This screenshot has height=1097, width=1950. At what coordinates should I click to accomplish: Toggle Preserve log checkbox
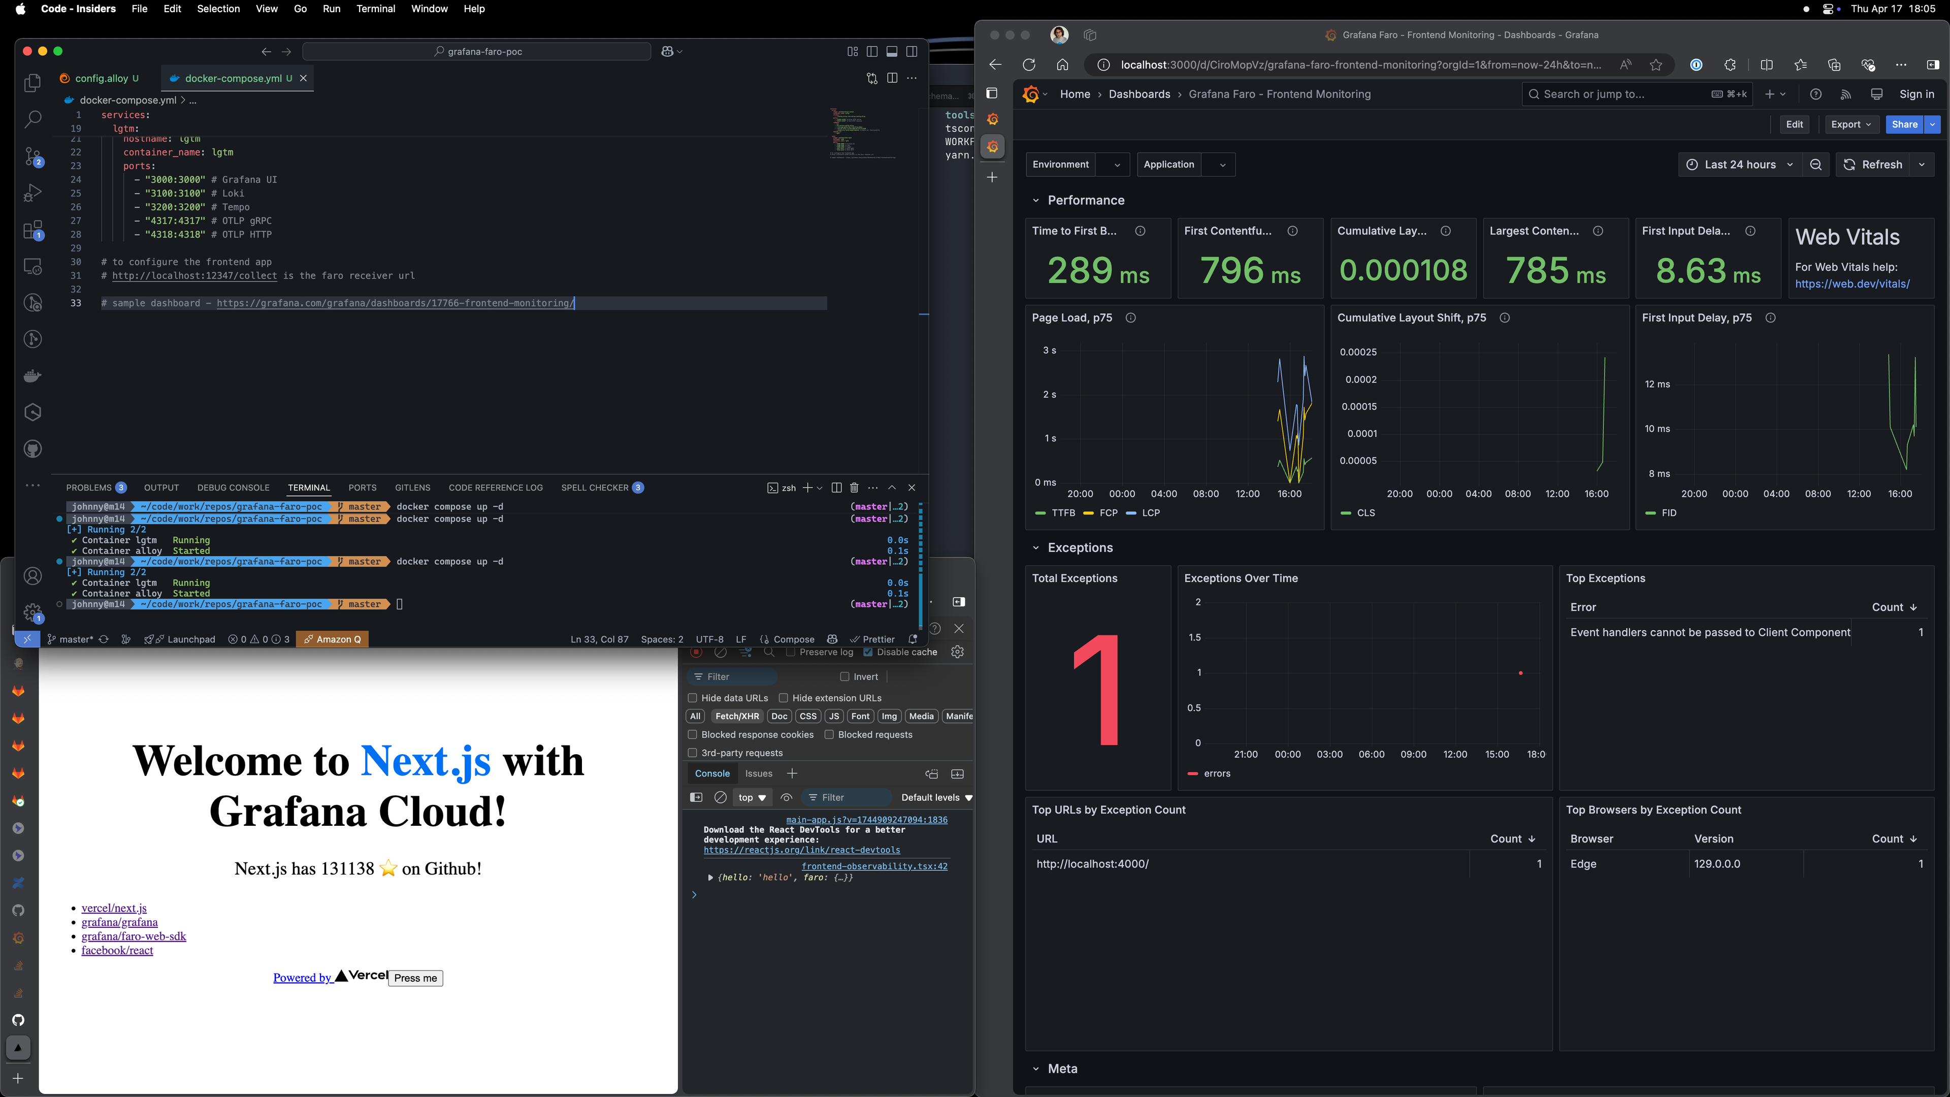pos(791,652)
